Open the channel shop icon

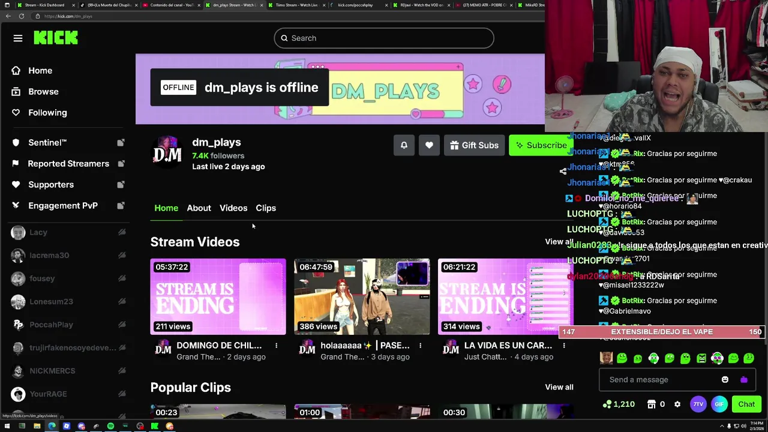tap(652, 404)
